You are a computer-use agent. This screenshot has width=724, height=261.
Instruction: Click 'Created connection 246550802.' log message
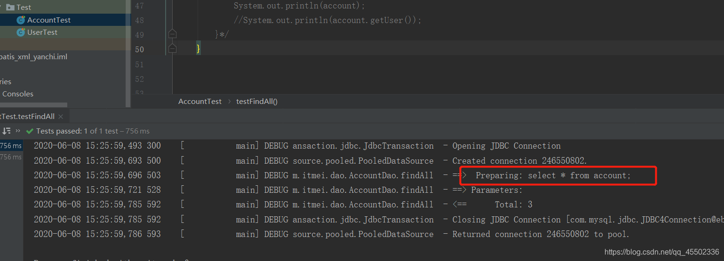point(520,160)
